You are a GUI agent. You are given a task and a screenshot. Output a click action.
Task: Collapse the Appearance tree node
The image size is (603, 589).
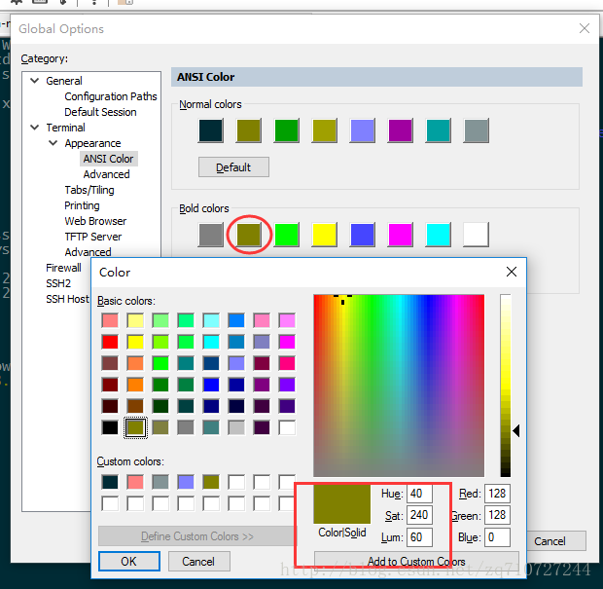(x=53, y=143)
